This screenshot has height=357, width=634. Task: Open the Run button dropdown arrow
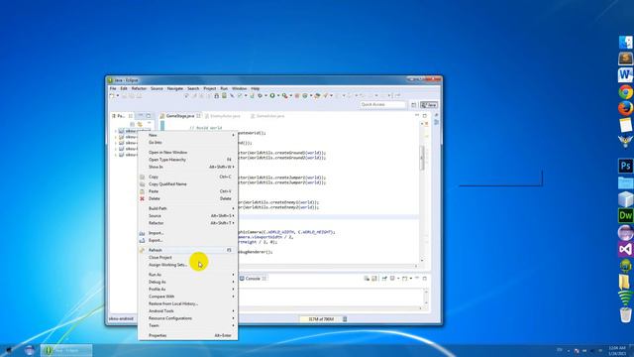click(x=278, y=96)
